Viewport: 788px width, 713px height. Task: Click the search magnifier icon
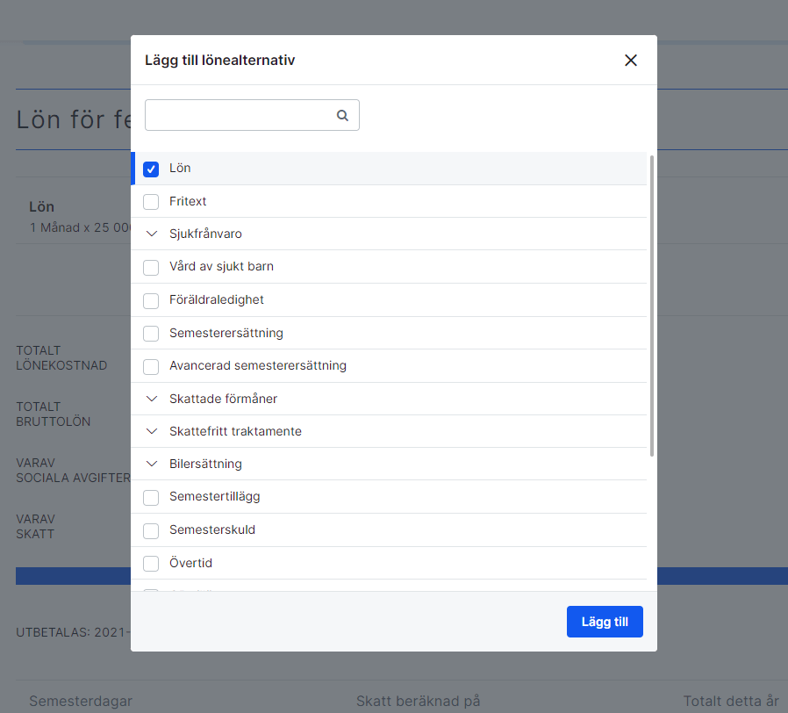[342, 115]
